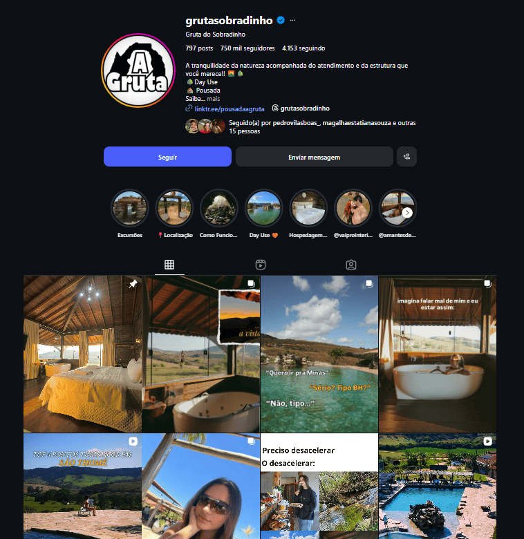Follow the account with Seguir button
Screen dimensions: 524x539
pyautogui.click(x=167, y=156)
